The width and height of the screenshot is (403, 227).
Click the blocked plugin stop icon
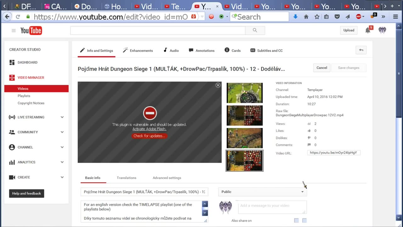[150, 113]
